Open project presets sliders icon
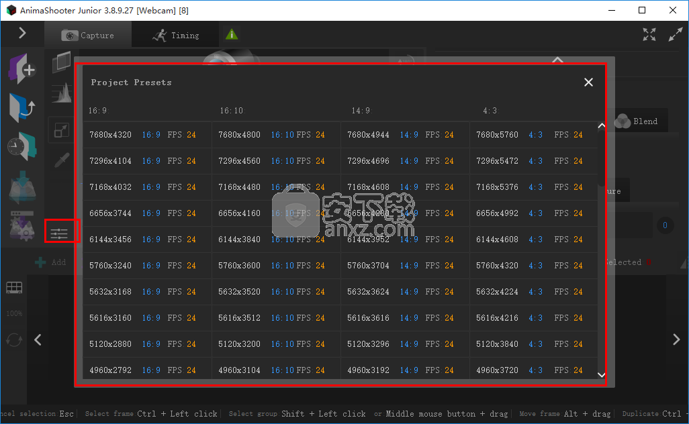Viewport: 689px width, 424px height. [x=59, y=233]
